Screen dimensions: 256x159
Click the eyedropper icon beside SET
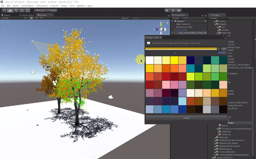(219, 49)
